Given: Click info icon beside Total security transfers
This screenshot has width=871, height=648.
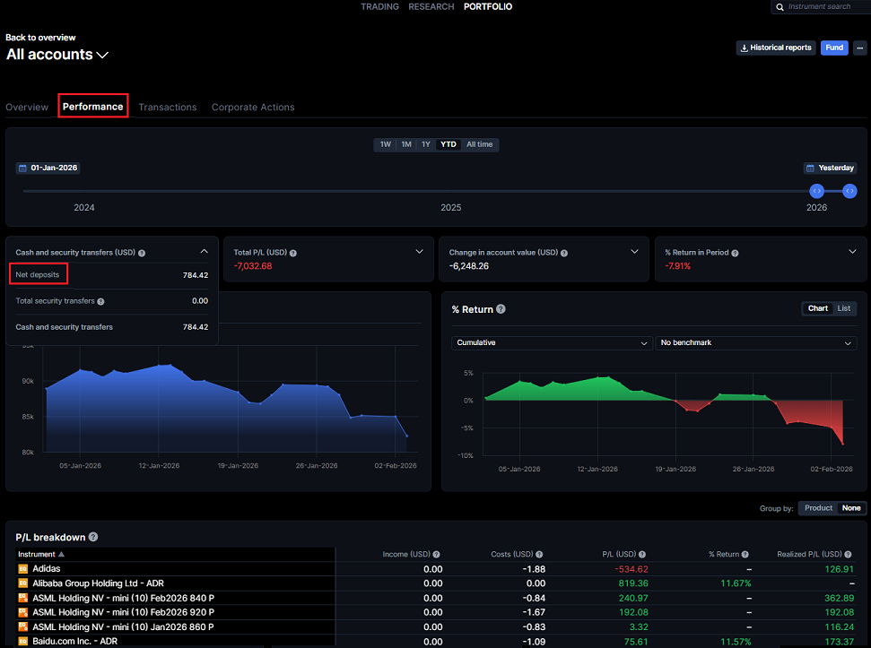Looking at the screenshot, I should click(x=100, y=301).
